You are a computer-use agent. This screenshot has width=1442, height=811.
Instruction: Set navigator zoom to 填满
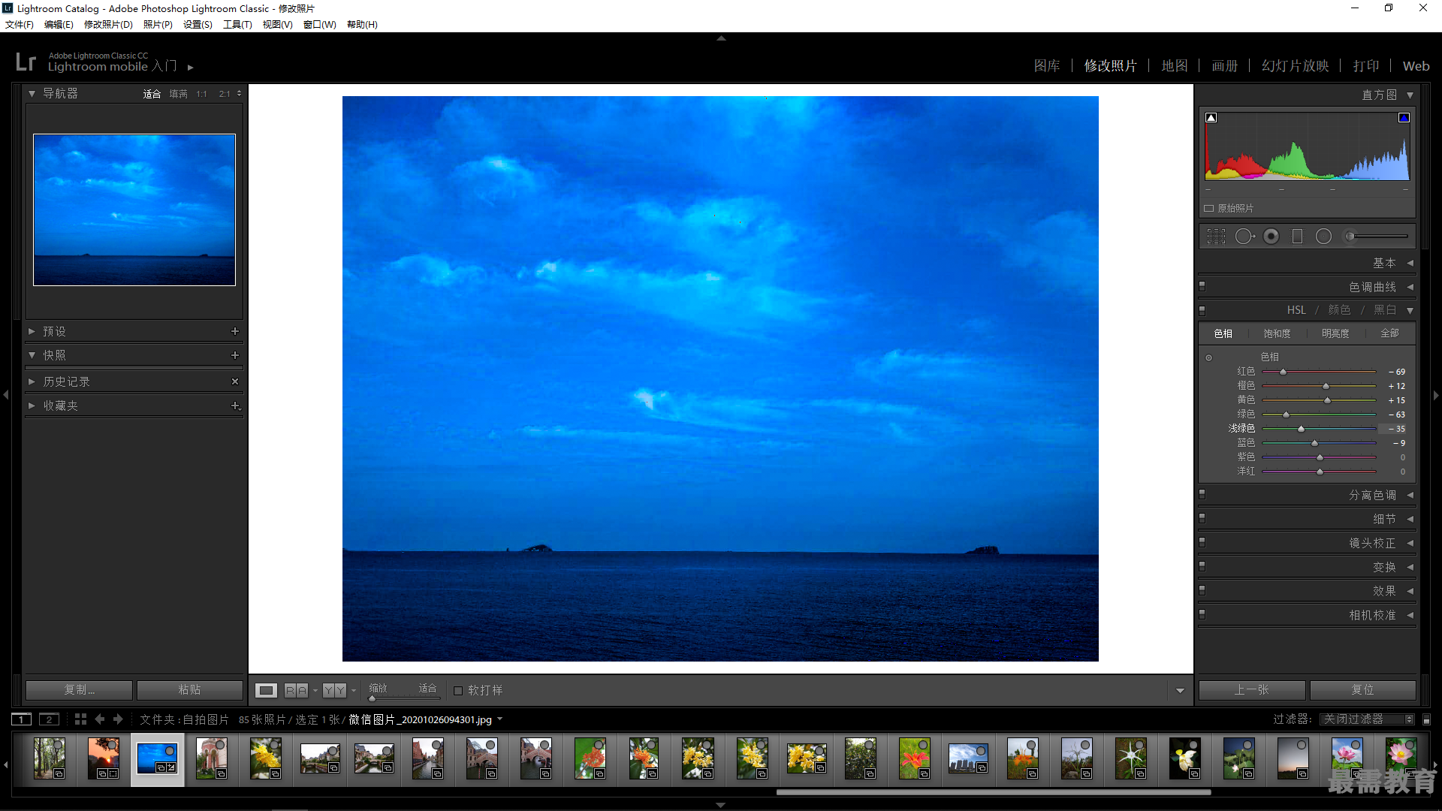178,94
